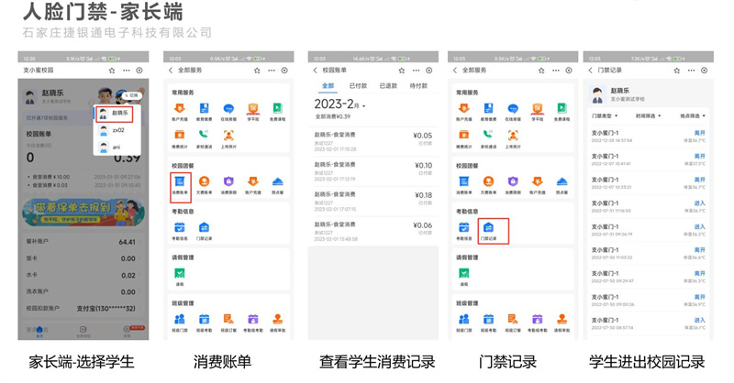The image size is (734, 383).
Task: Open 家校通话 on 消费账单 captioned screen
Action: [x=204, y=139]
